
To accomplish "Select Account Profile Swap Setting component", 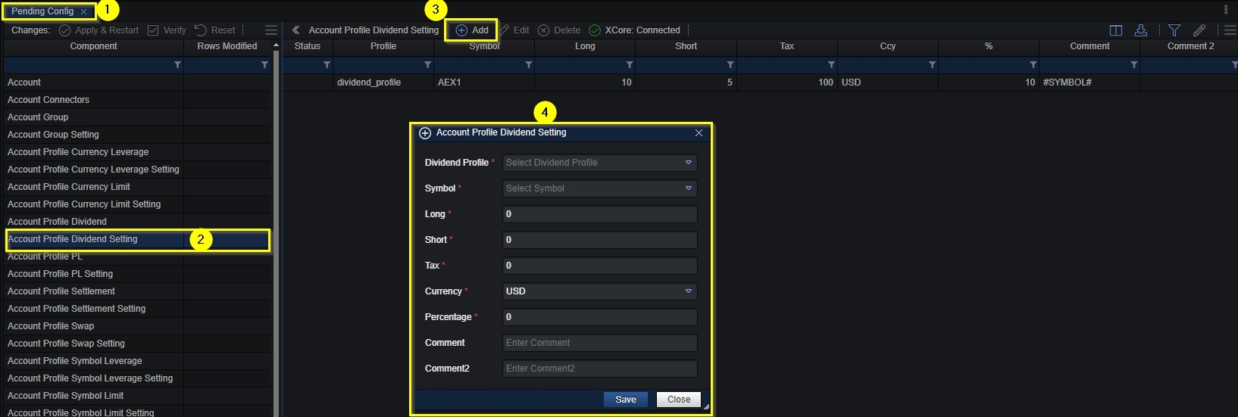I will coord(136,344).
